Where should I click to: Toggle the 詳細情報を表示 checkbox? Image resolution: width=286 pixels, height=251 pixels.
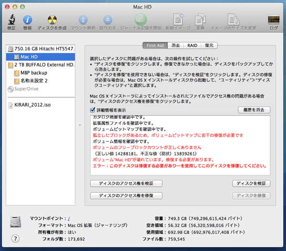click(x=92, y=110)
